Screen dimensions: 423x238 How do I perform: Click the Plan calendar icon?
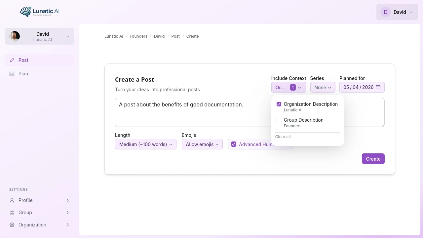pyautogui.click(x=12, y=74)
